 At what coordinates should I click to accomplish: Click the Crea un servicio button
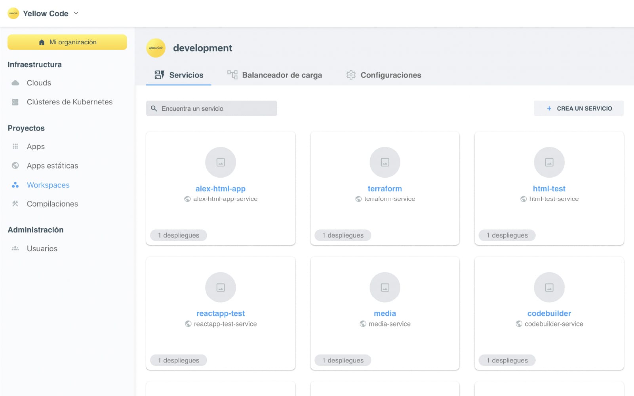(x=579, y=108)
